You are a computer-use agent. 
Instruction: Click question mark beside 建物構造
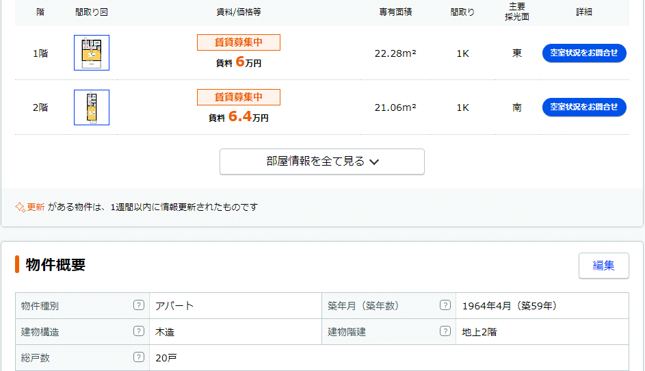click(x=139, y=331)
